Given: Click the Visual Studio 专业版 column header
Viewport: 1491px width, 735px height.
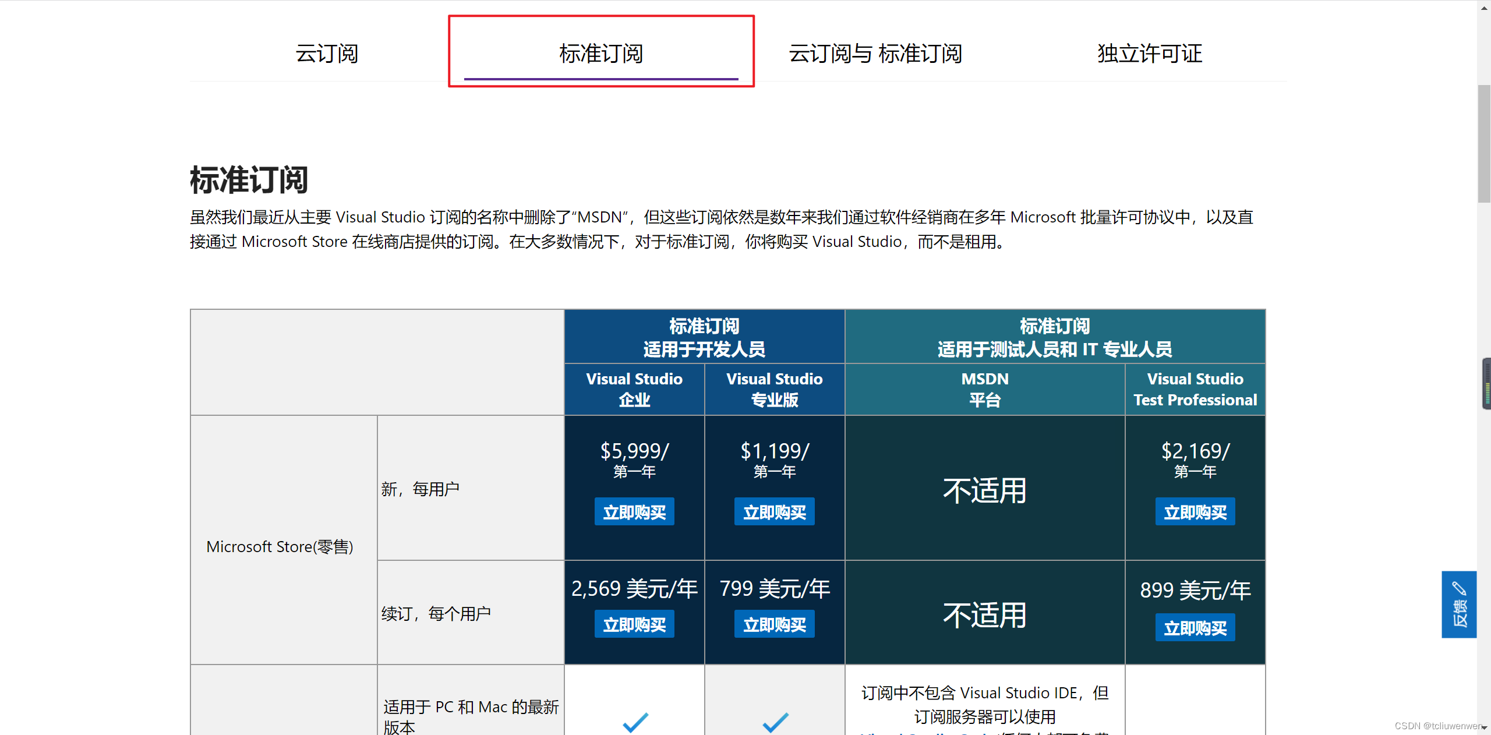Looking at the screenshot, I should pyautogui.click(x=775, y=389).
